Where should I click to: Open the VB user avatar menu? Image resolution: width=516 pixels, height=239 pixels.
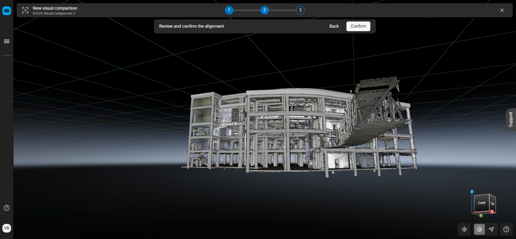6,228
